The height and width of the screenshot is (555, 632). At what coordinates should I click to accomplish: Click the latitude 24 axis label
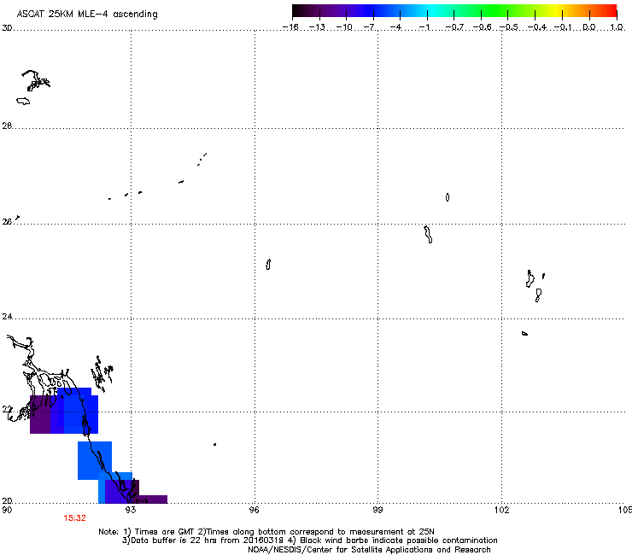pos(7,317)
